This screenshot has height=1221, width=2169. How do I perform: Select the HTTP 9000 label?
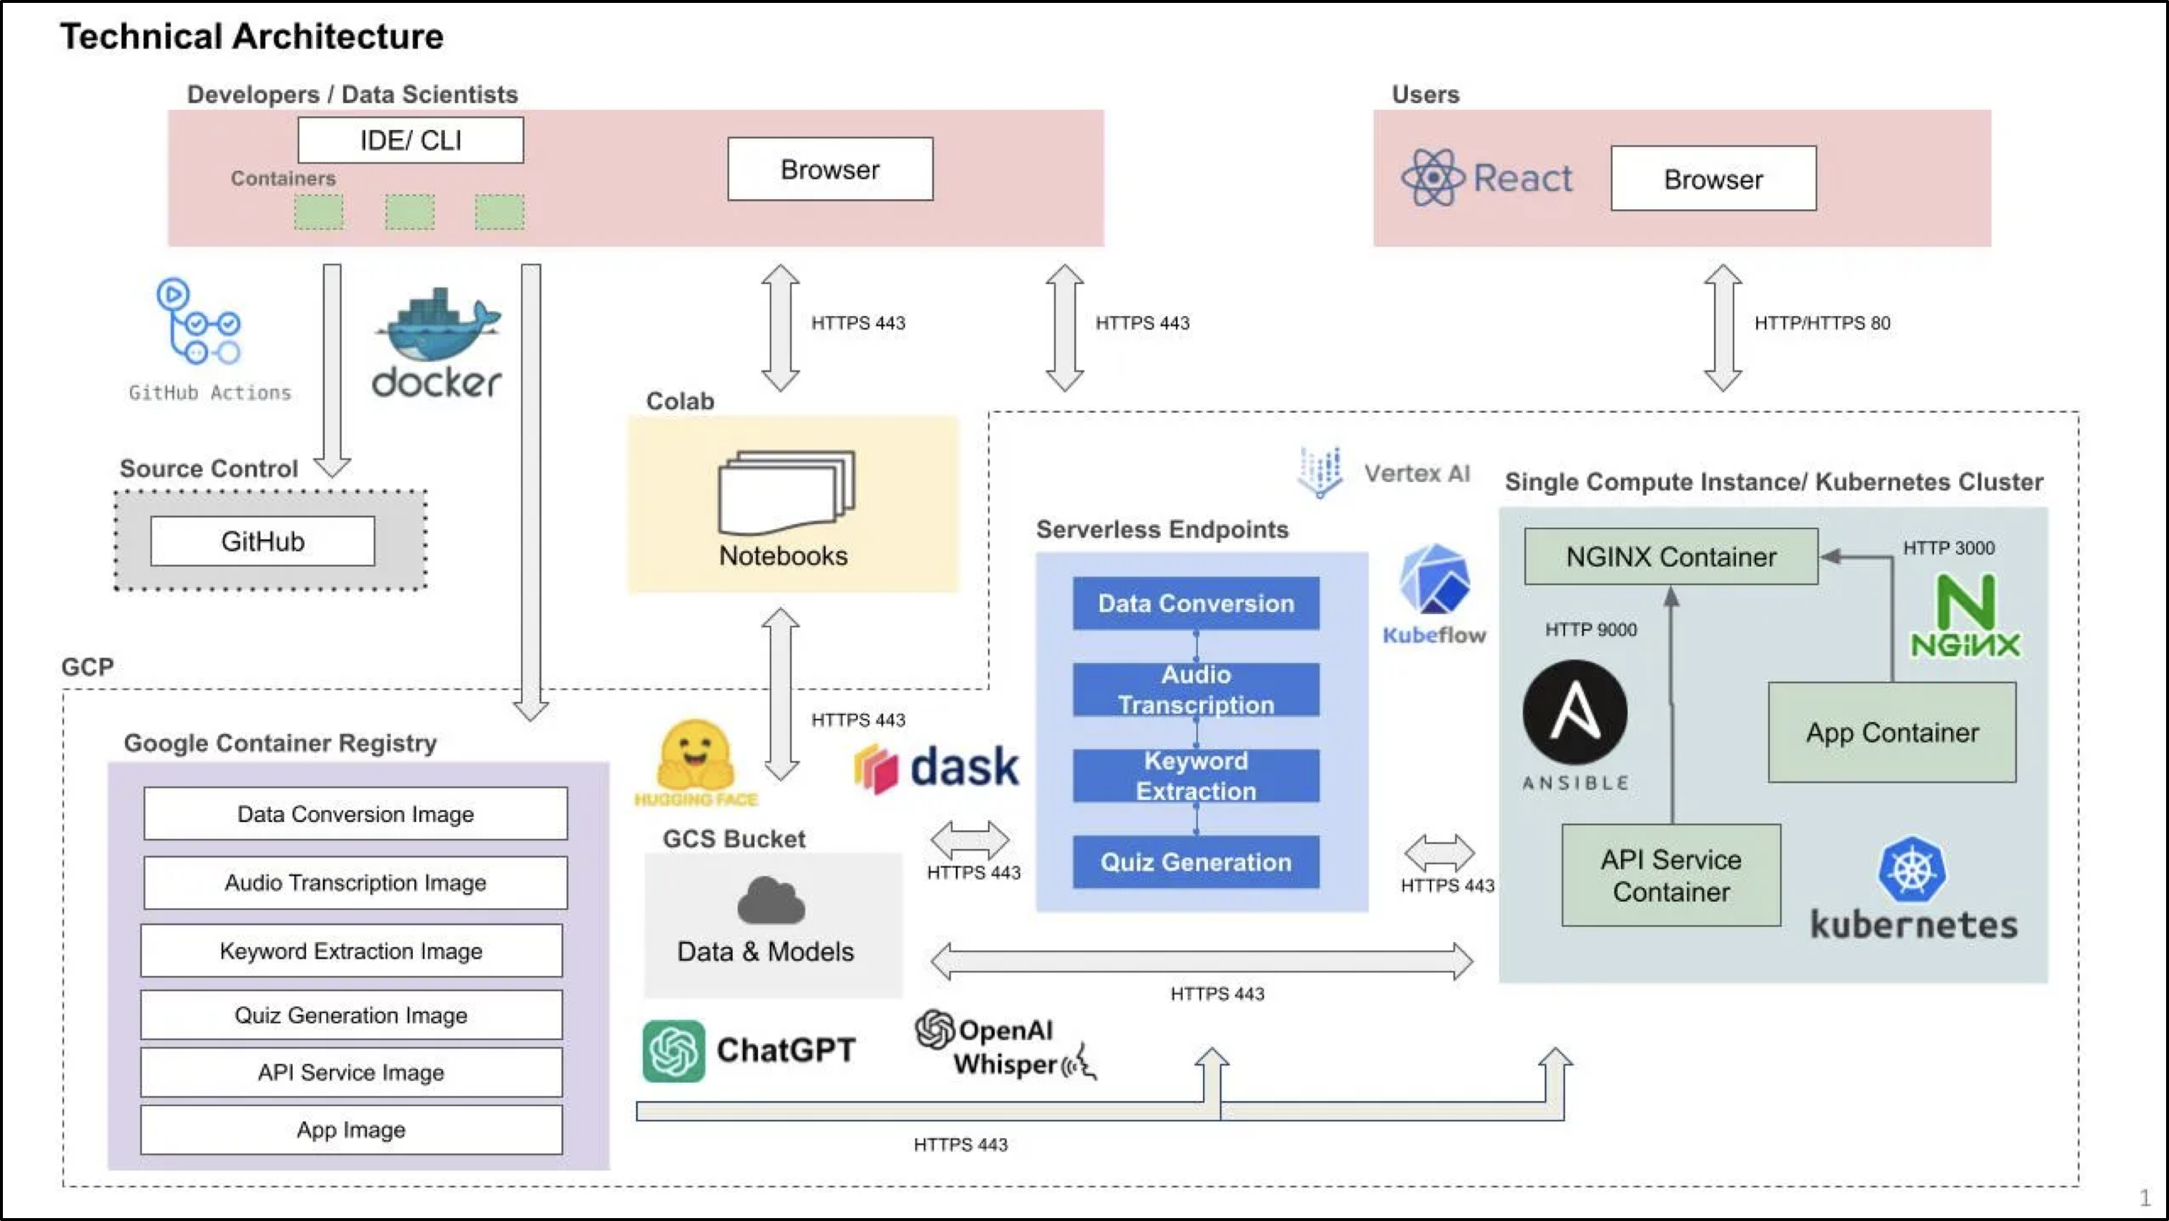(x=1590, y=630)
